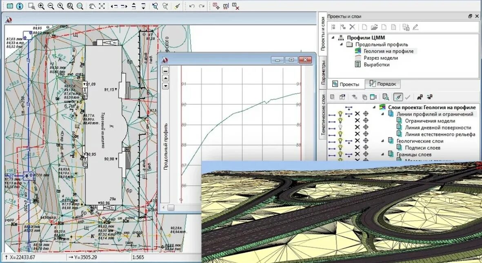482x263 pixels.
Task: Collapse the Профили ЦММ tree node
Action: click(x=333, y=38)
